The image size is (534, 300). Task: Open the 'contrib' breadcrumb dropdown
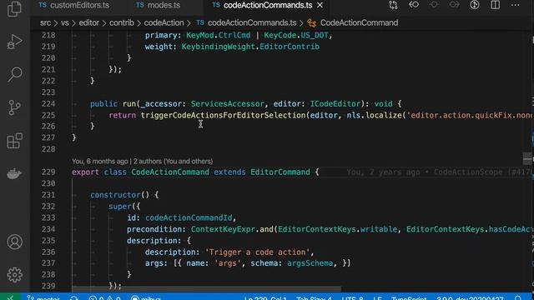122,22
